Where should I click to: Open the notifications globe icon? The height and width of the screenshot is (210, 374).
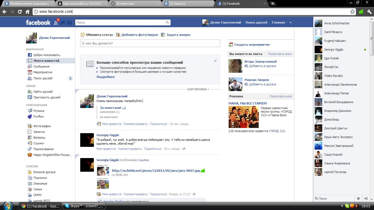70,23
